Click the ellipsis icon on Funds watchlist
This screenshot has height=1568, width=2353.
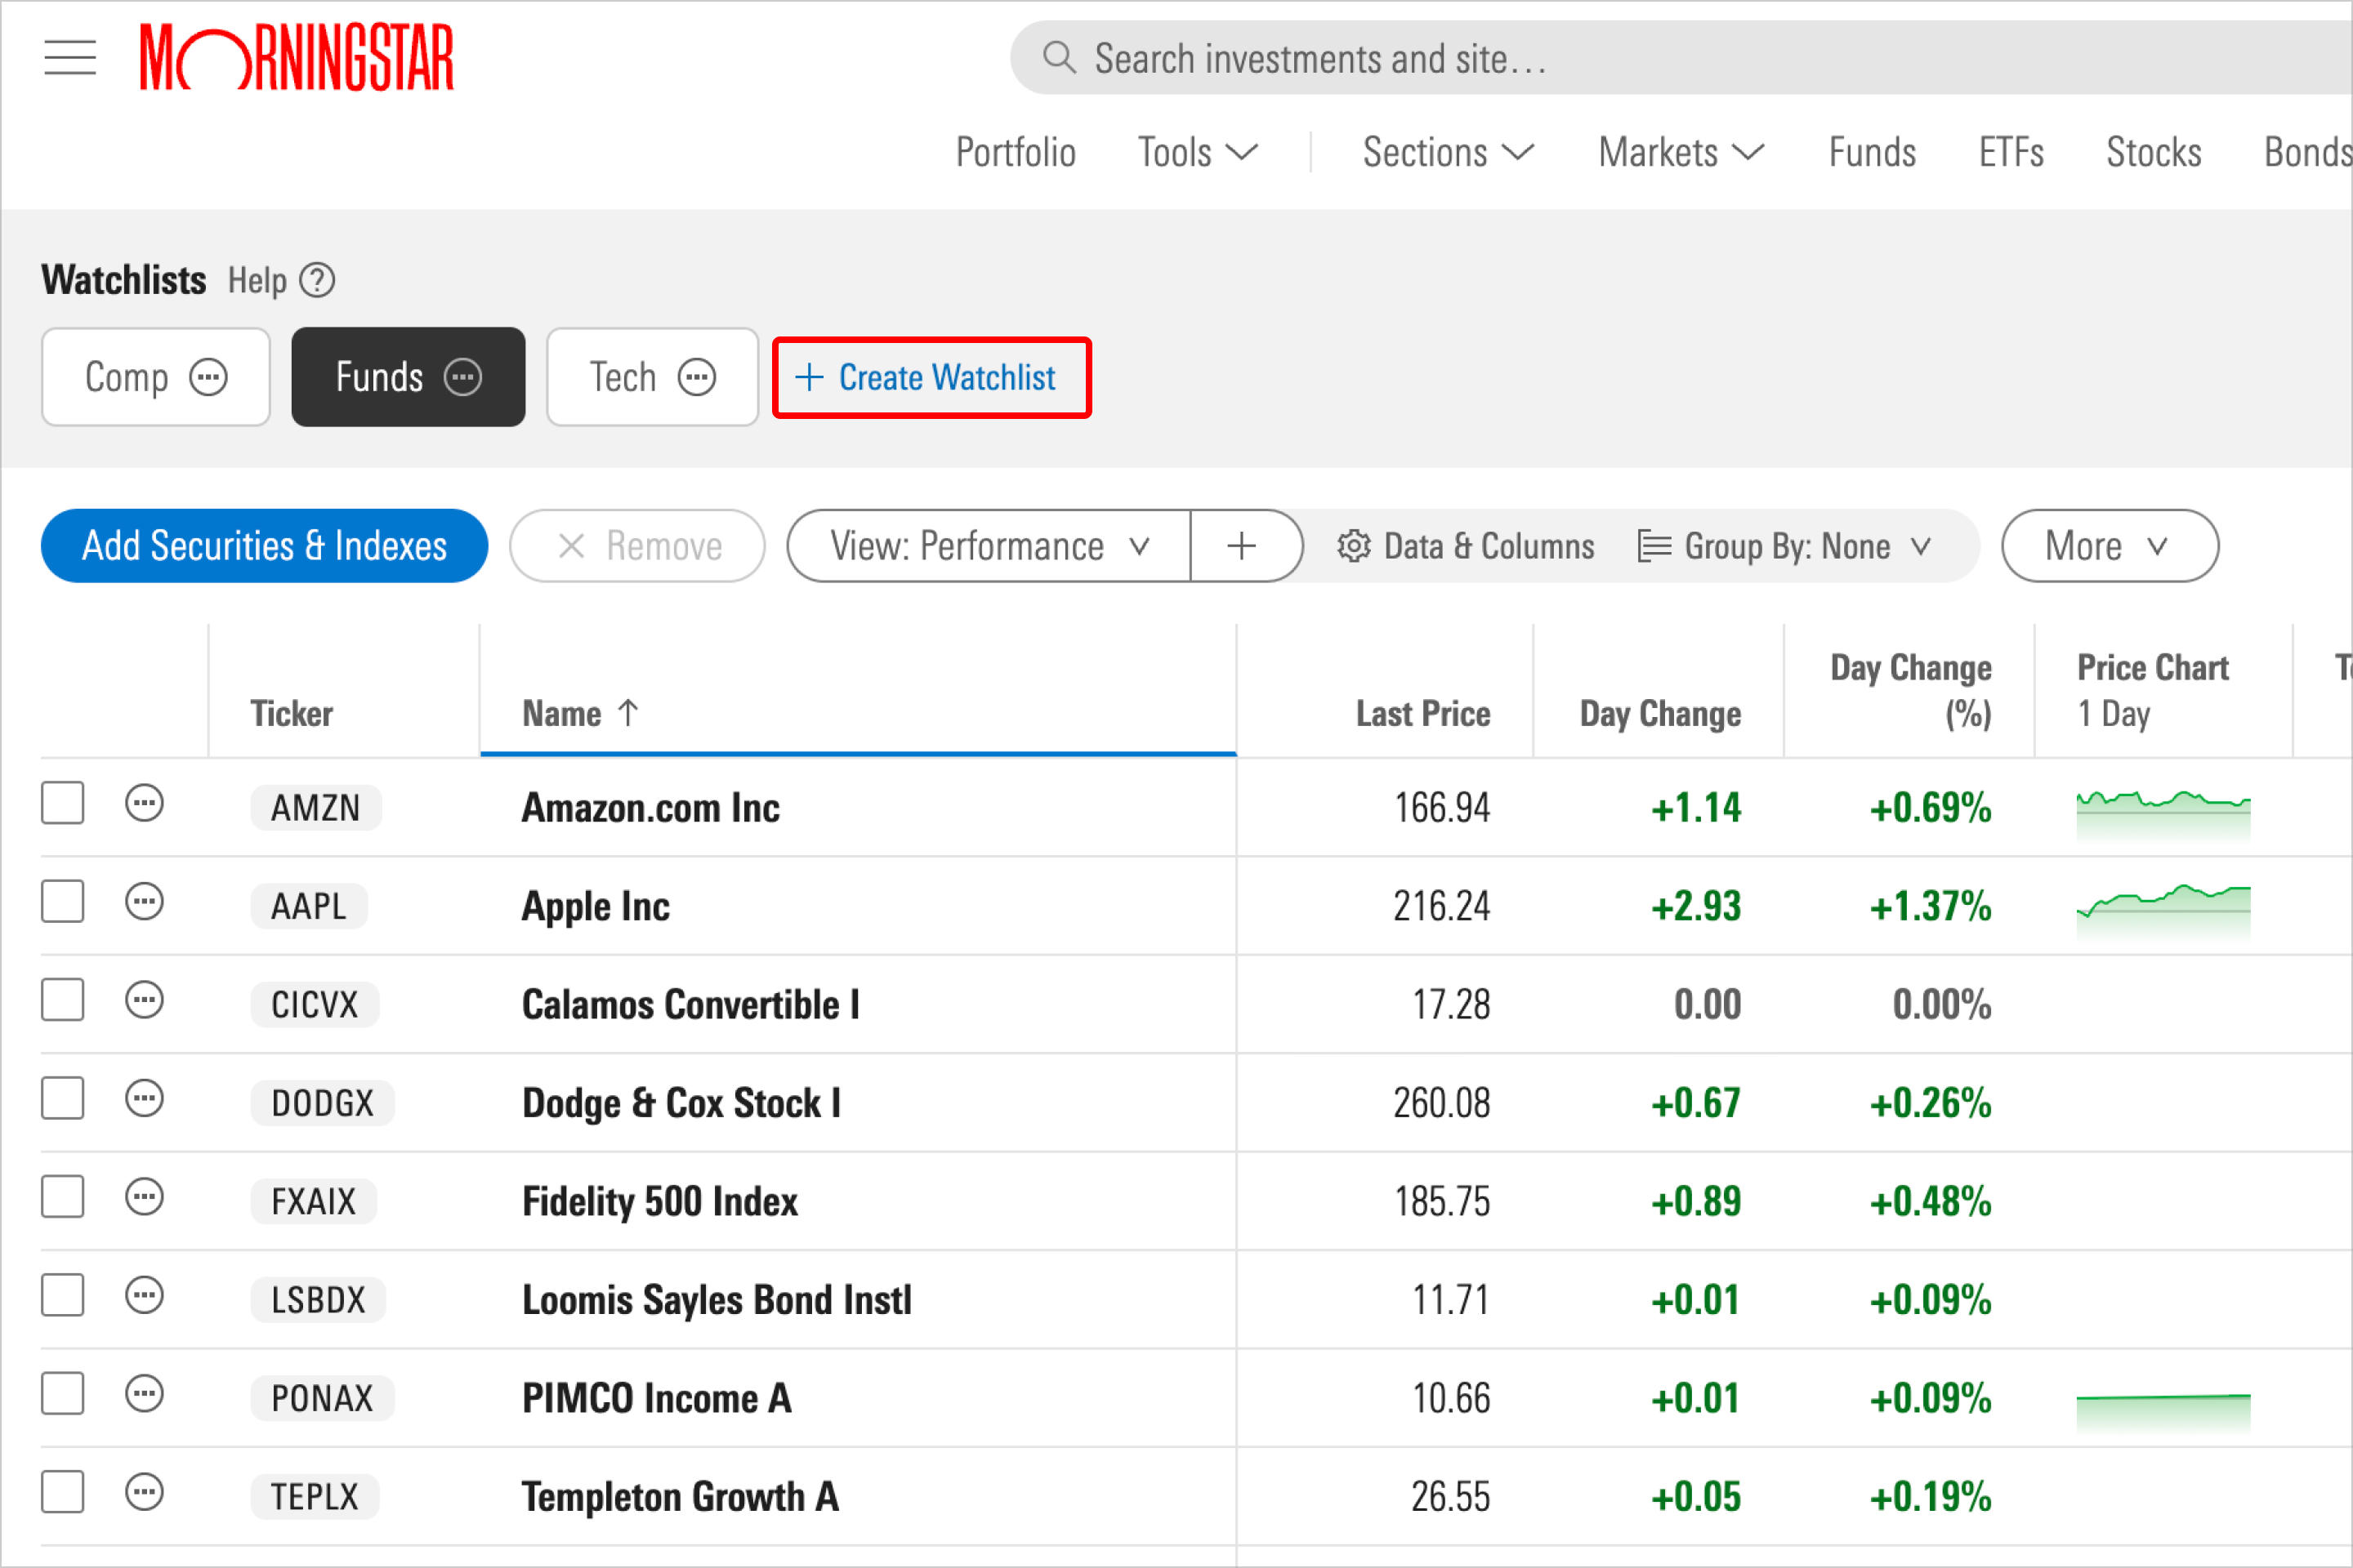(x=464, y=375)
